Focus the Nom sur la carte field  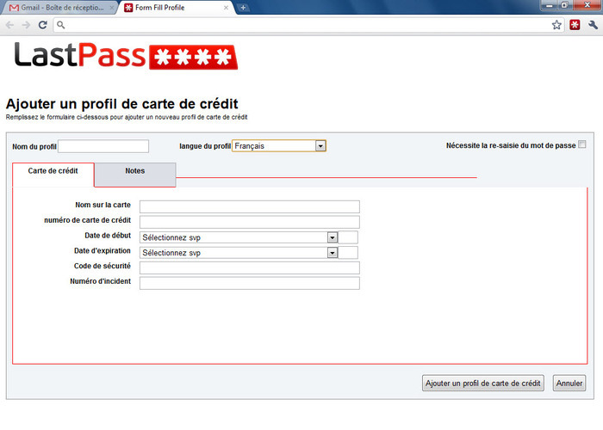point(250,206)
